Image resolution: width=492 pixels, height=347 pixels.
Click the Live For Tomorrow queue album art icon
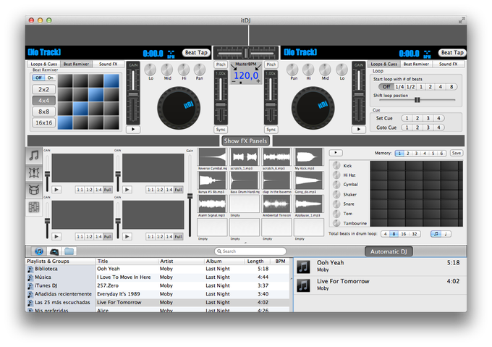[x=303, y=285]
